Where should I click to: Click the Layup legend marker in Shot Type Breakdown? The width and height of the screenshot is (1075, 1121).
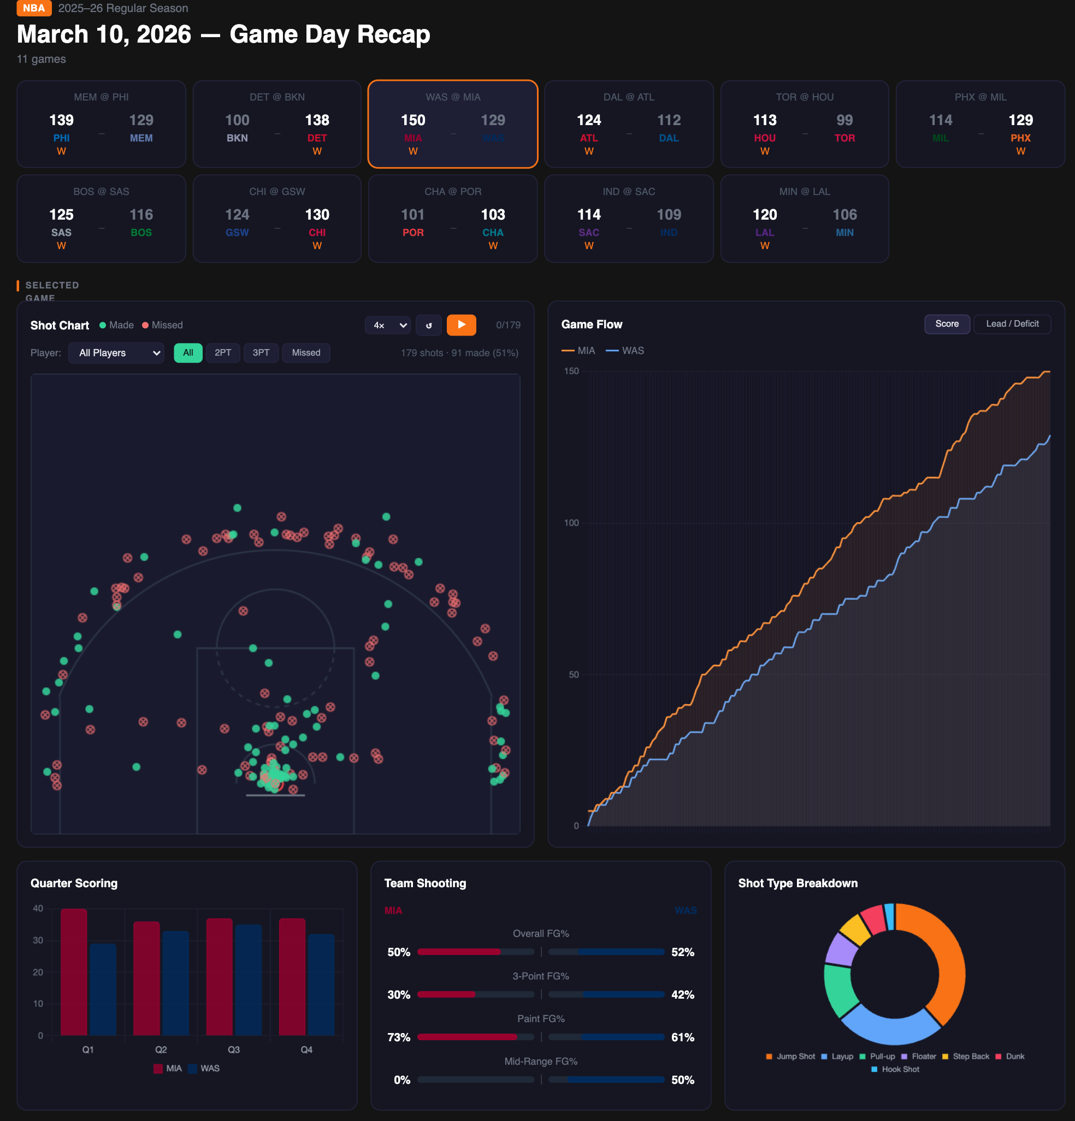point(823,1057)
